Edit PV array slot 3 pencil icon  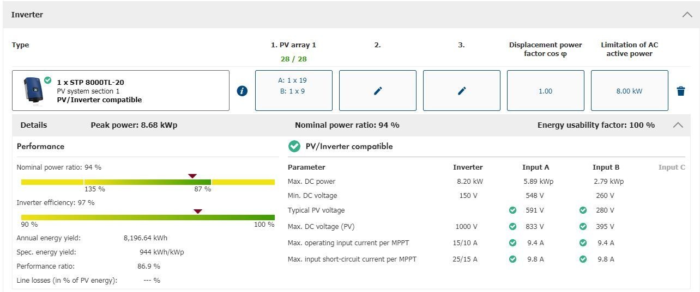pos(462,91)
